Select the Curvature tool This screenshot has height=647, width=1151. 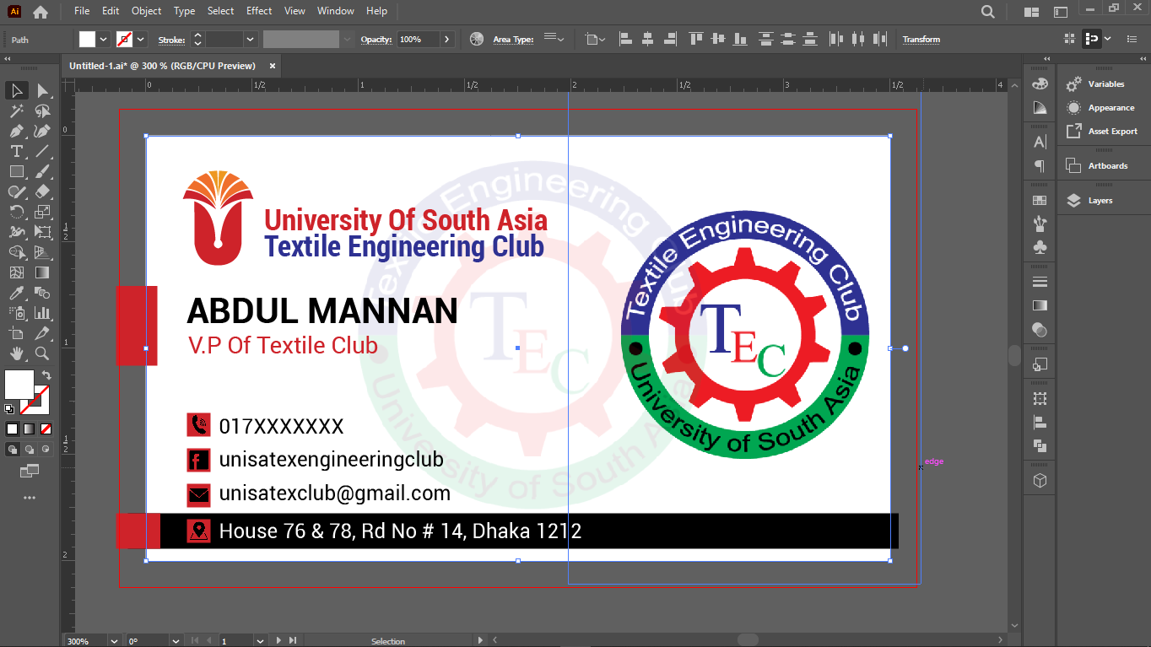[x=42, y=131]
